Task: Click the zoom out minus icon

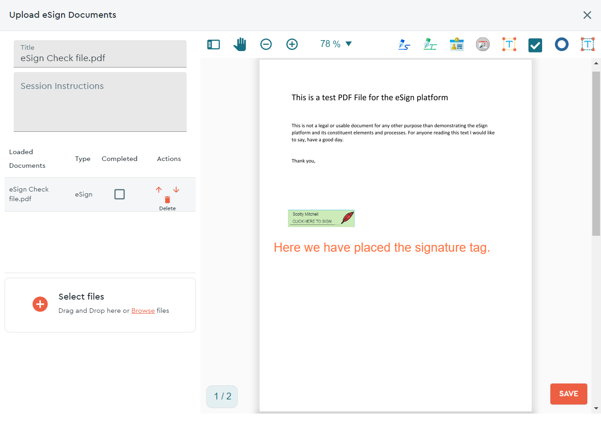Action: point(266,44)
